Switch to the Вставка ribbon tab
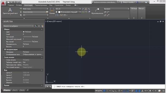 click(x=19, y=5)
